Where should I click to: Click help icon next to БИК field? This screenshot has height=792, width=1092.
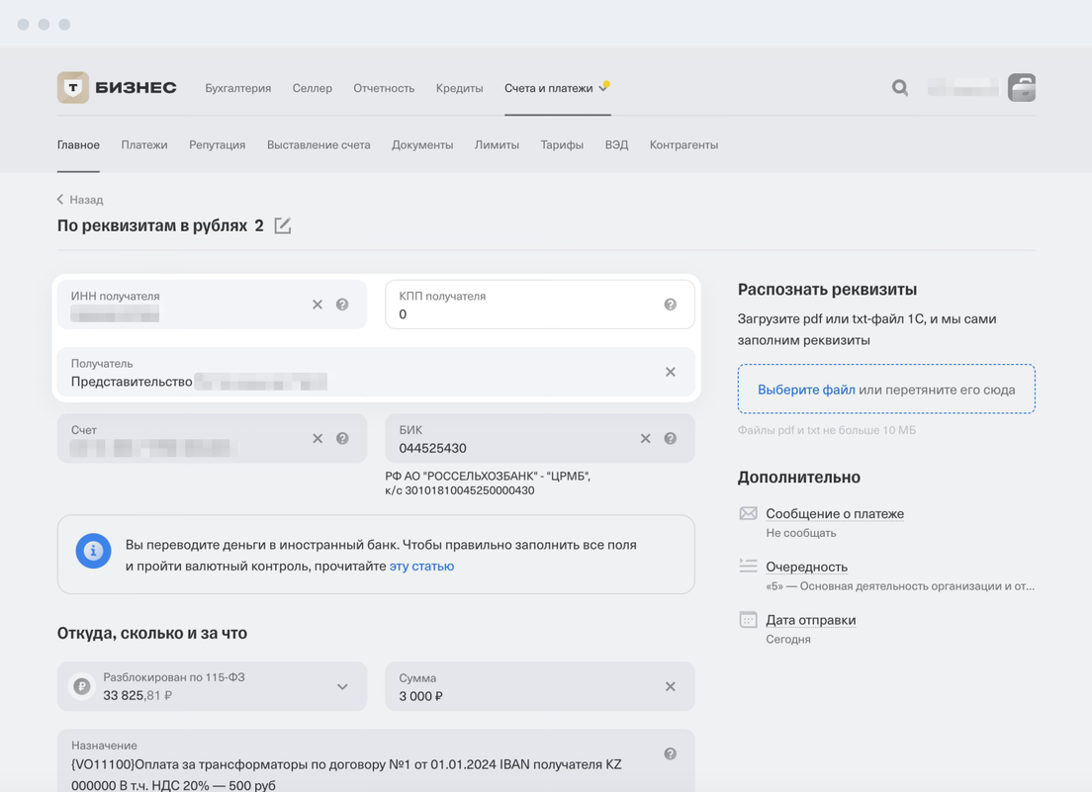pos(670,438)
